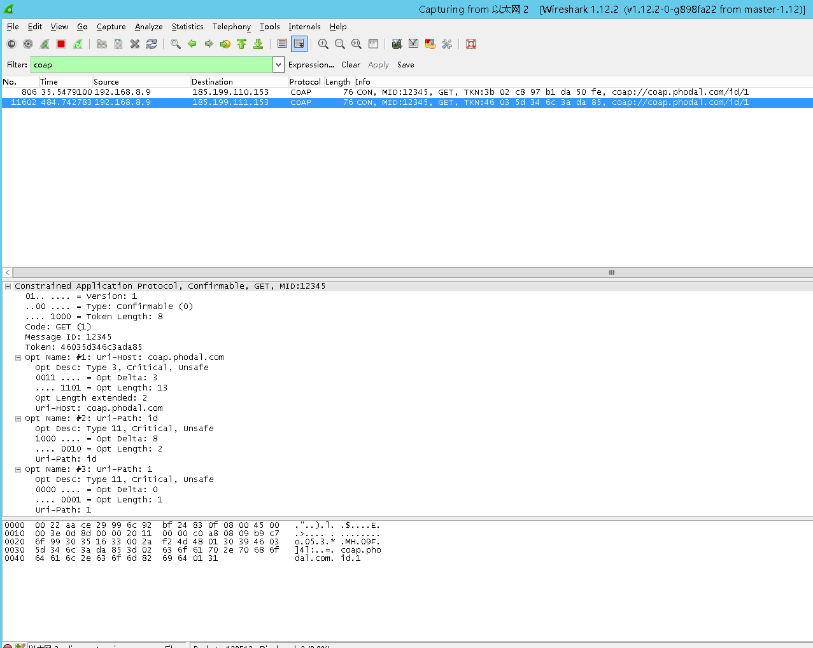Sort by the Source column header
Image resolution: width=813 pixels, height=648 pixels.
141,82
